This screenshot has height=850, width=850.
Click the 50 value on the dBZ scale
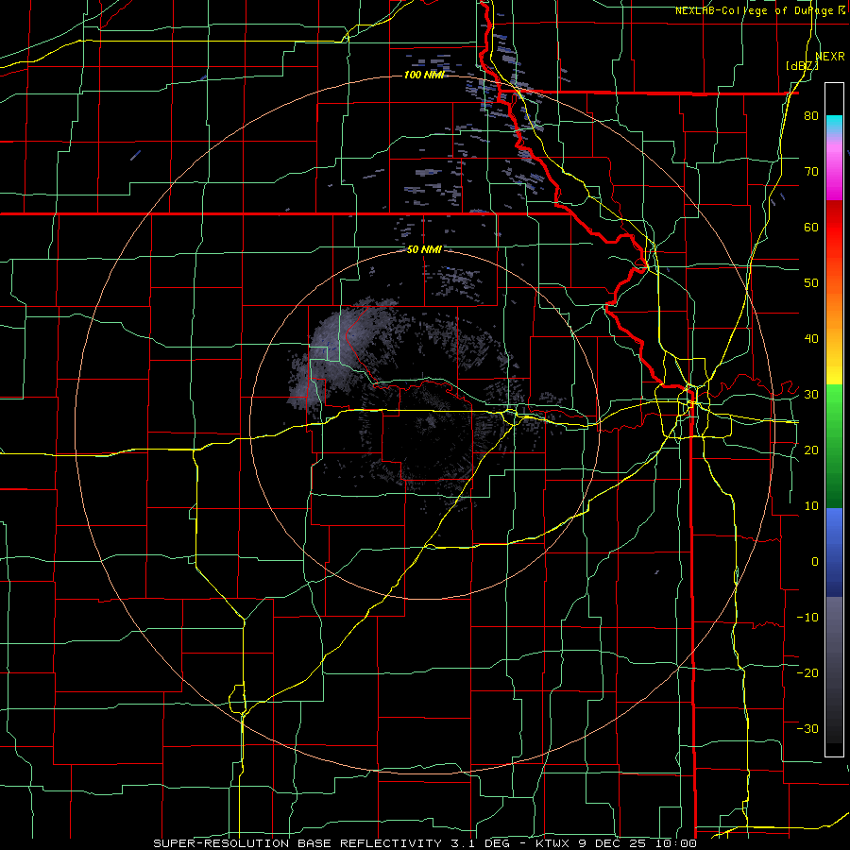tap(811, 283)
